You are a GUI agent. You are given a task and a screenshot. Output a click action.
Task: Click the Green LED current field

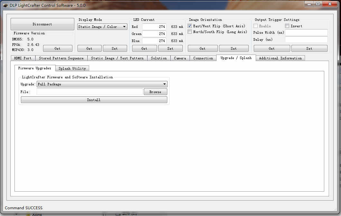pyautogui.click(x=154, y=34)
